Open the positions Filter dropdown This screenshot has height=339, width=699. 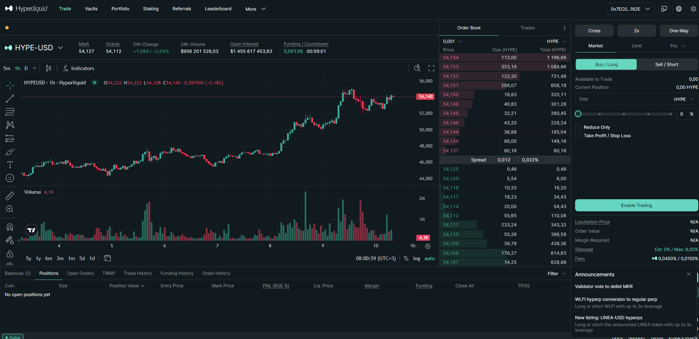(x=557, y=274)
